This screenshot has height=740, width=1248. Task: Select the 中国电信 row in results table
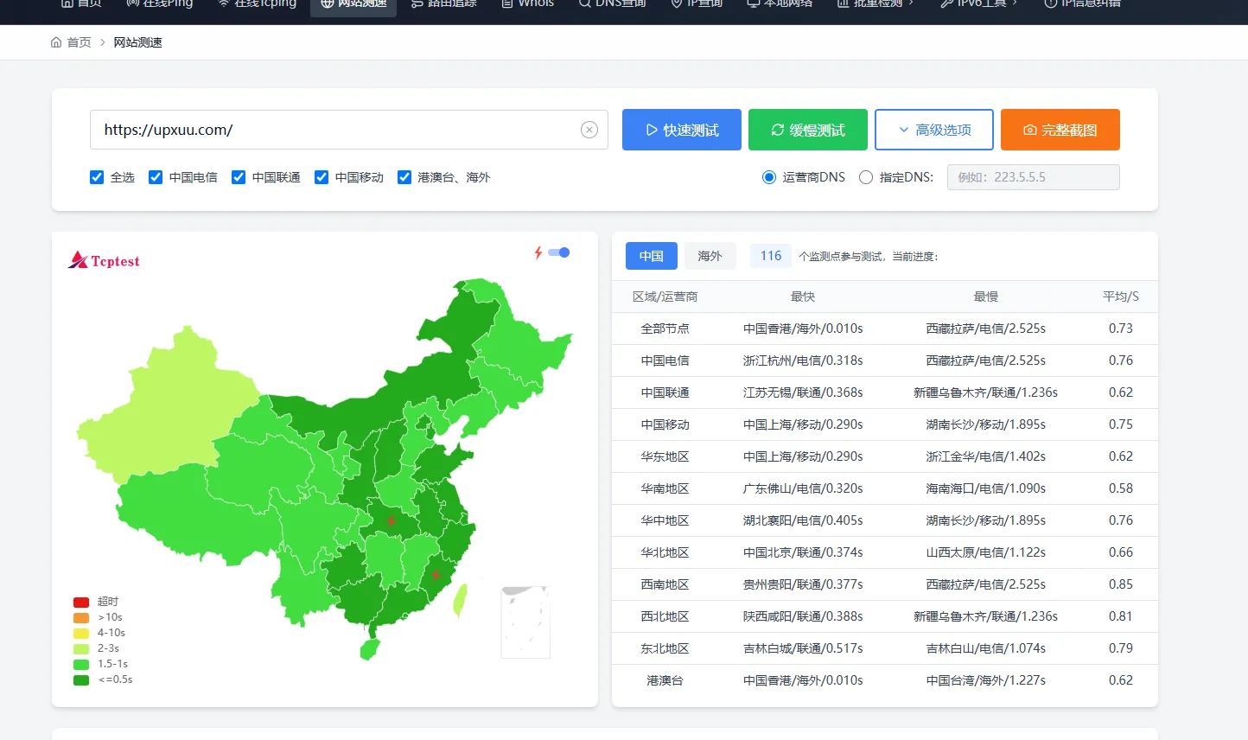pyautogui.click(x=885, y=360)
